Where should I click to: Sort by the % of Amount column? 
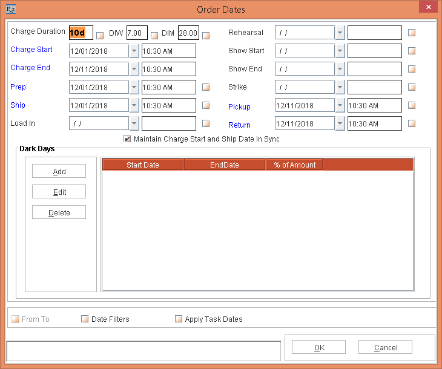click(x=294, y=165)
